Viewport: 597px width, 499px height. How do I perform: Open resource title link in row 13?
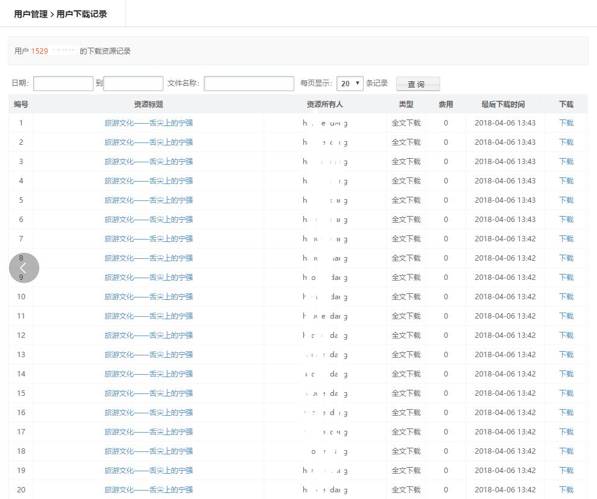[148, 355]
